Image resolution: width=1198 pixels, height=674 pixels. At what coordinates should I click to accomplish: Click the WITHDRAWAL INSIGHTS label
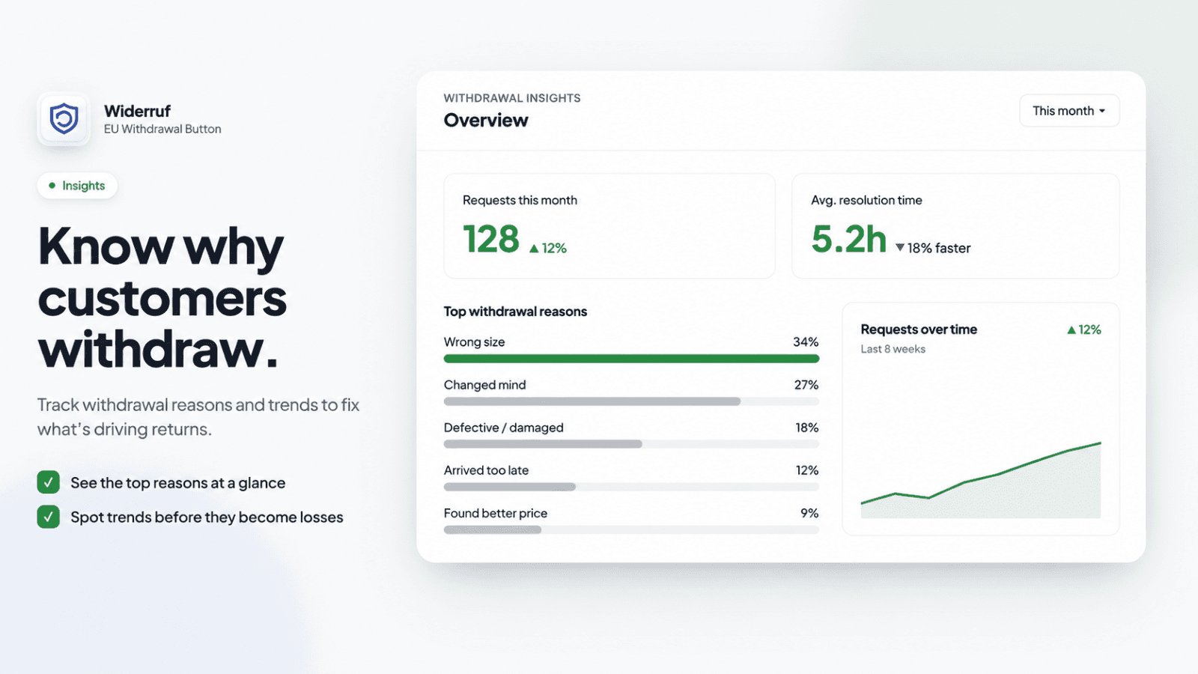point(512,98)
